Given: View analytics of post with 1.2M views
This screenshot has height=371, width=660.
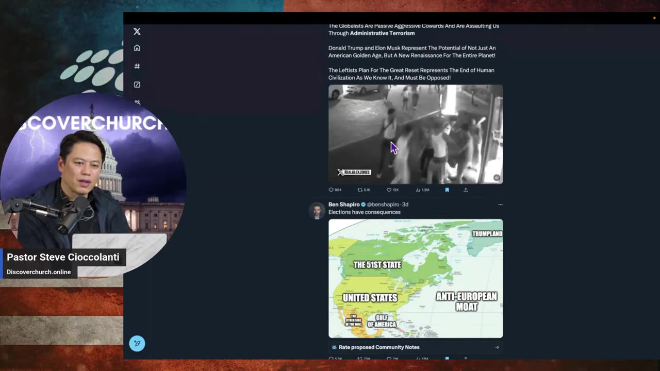Looking at the screenshot, I should pos(422,190).
